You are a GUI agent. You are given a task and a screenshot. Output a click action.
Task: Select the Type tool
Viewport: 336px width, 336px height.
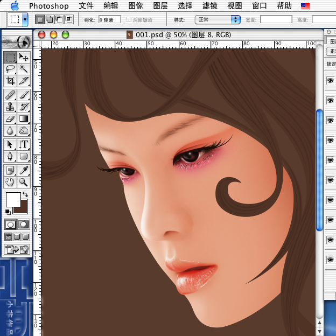(x=23, y=144)
